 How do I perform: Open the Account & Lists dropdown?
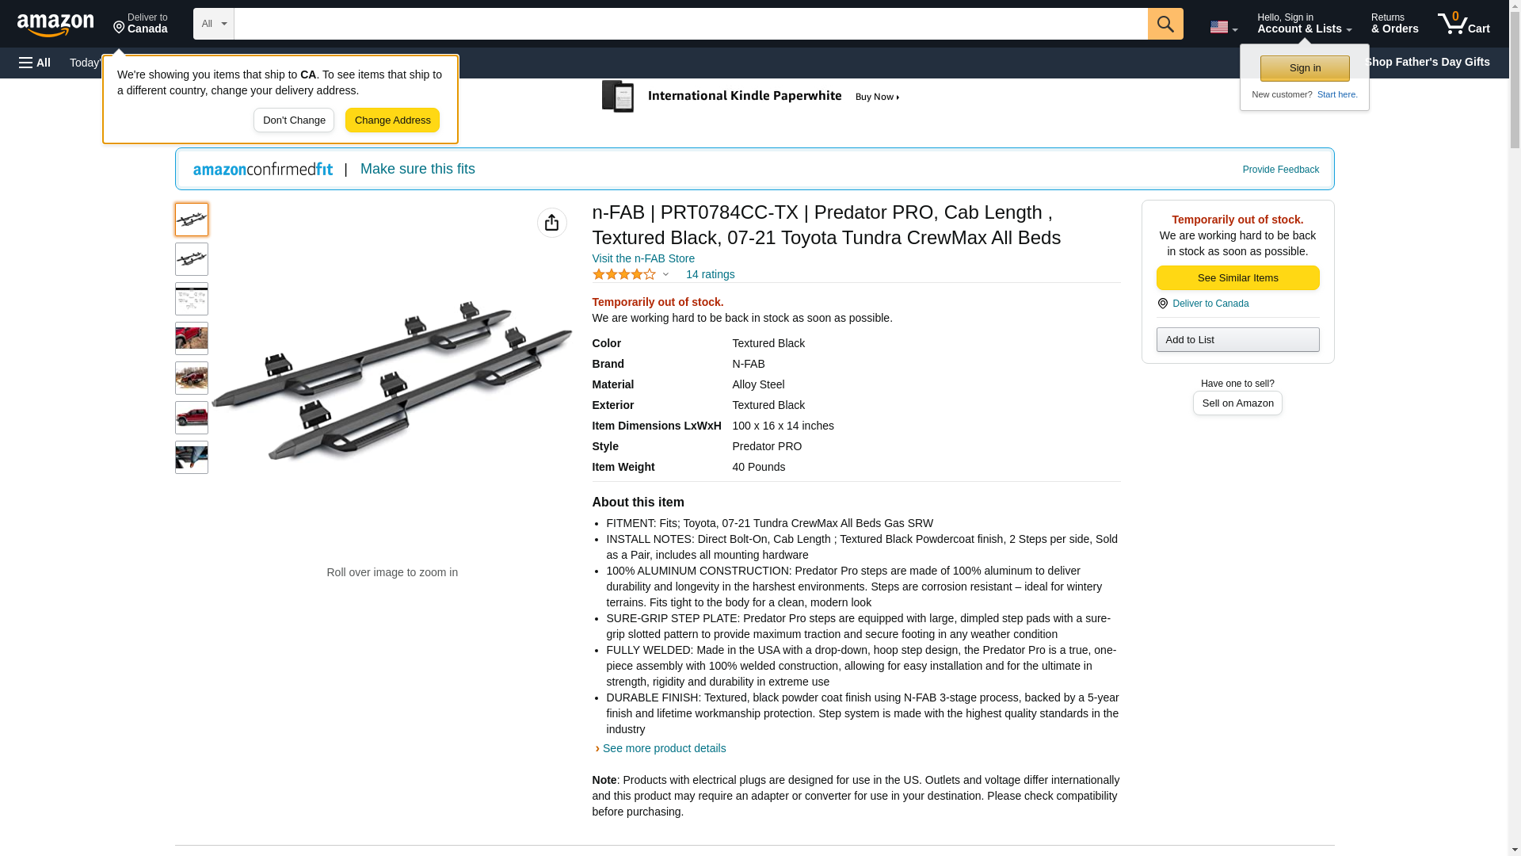(1304, 24)
